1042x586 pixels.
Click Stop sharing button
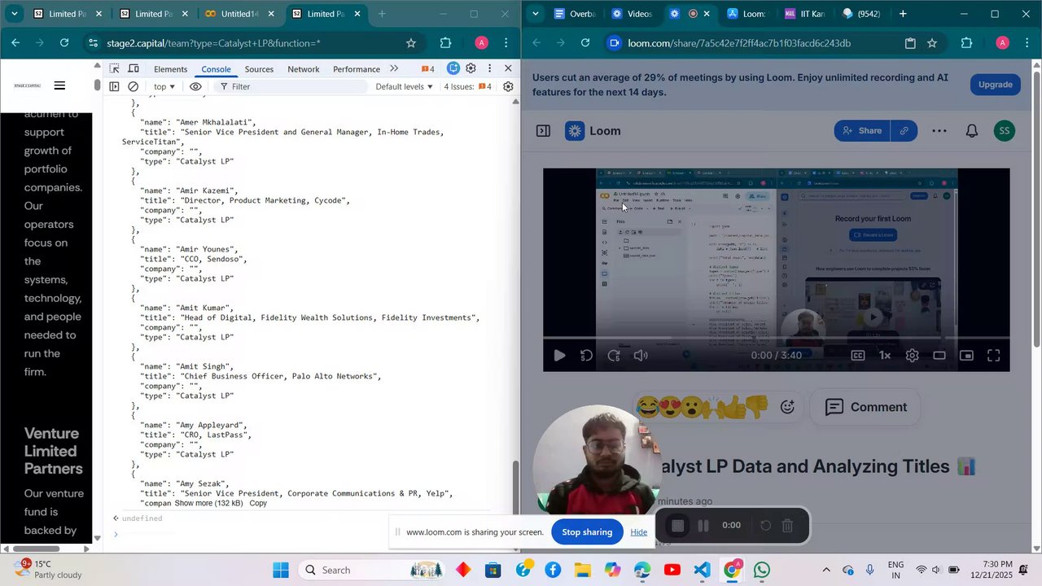(587, 532)
